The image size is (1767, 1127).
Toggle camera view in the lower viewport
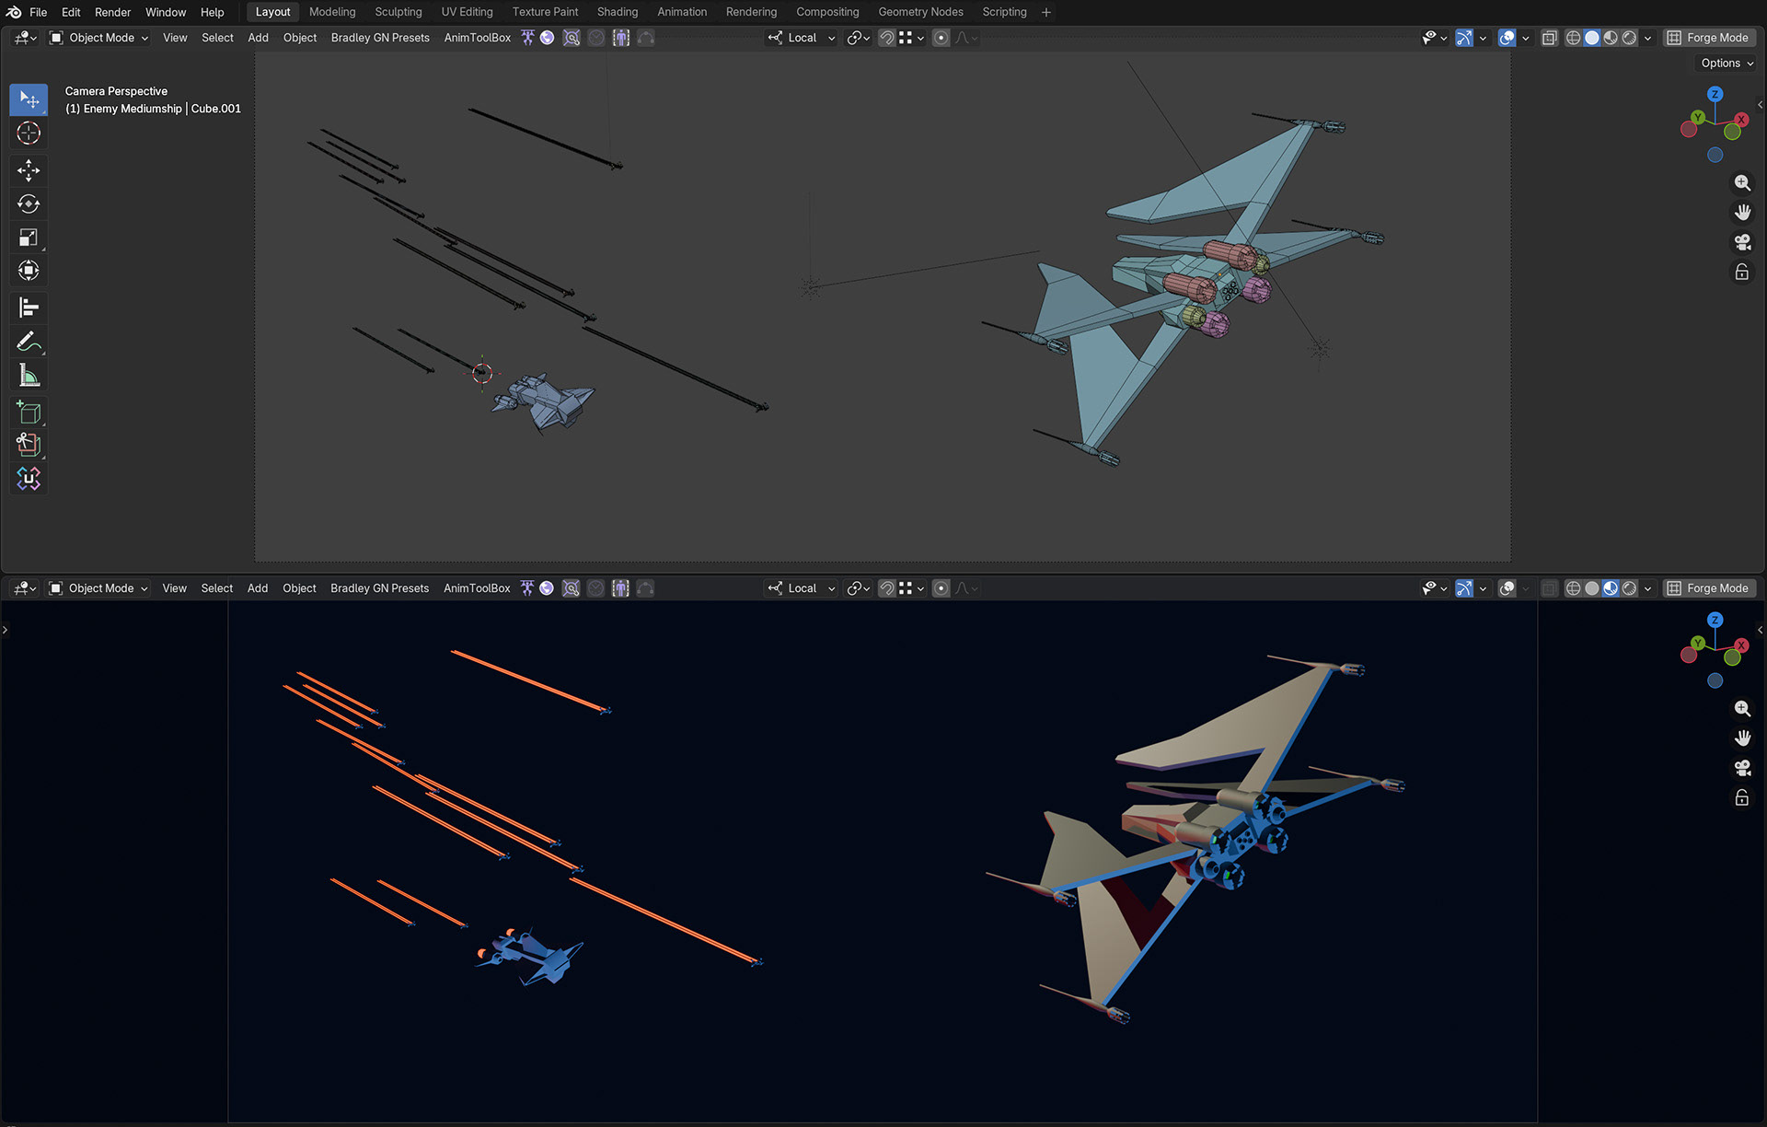(1742, 768)
